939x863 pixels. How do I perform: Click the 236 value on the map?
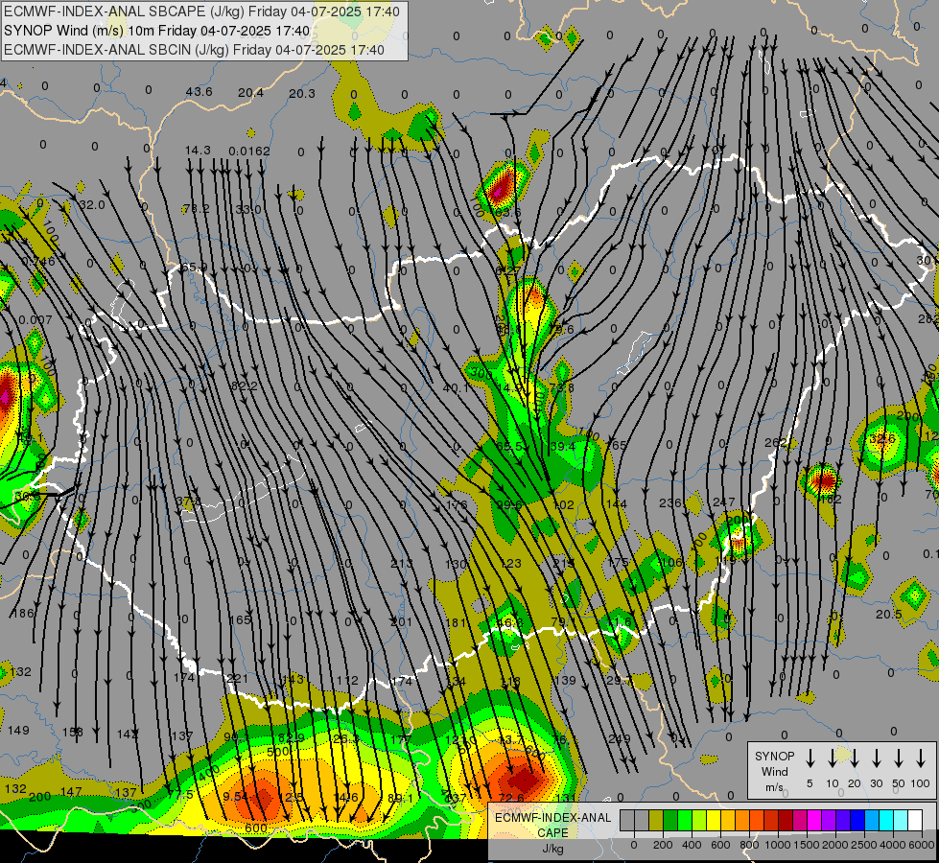(670, 502)
